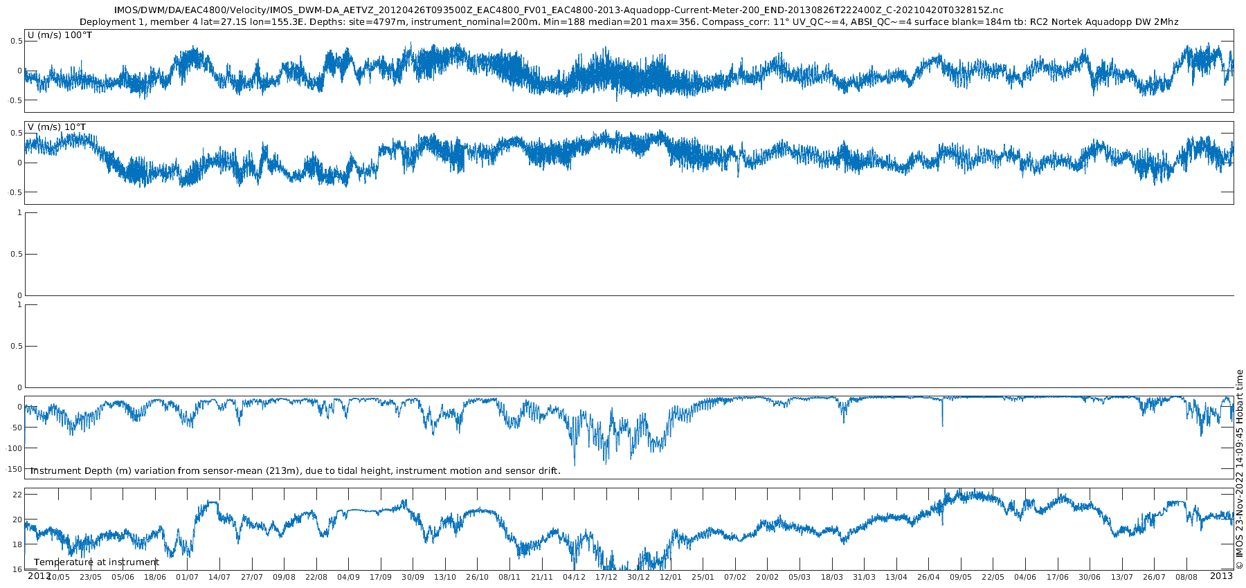The width and height of the screenshot is (1246, 588).
Task: Click the '08/08' date tick label
Action: click(x=1186, y=577)
